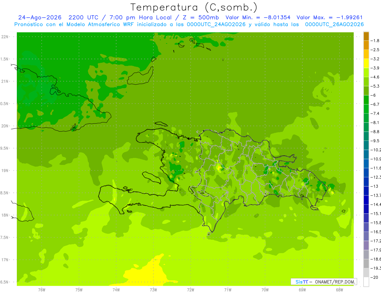Click the '-3.2' colorbar value
Viewport: 381px width, 294px height.
click(375, 59)
